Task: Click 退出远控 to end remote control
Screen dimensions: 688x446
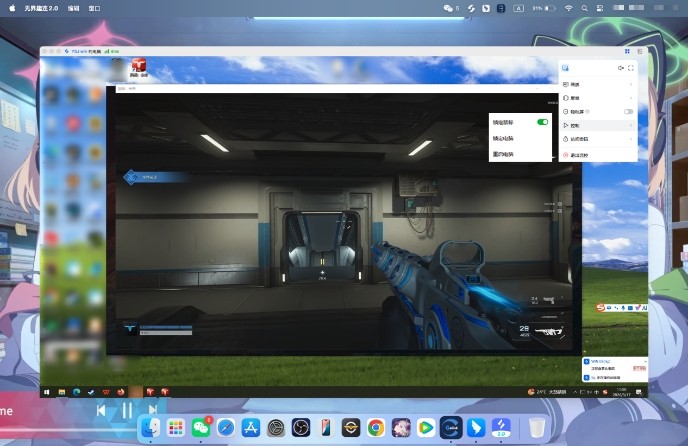Action: pyautogui.click(x=579, y=155)
